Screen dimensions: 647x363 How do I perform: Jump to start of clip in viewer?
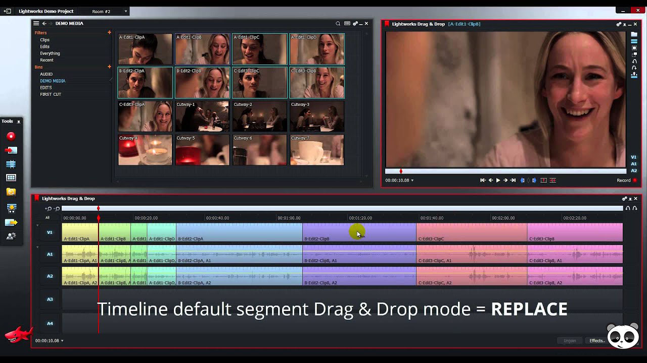pos(483,180)
